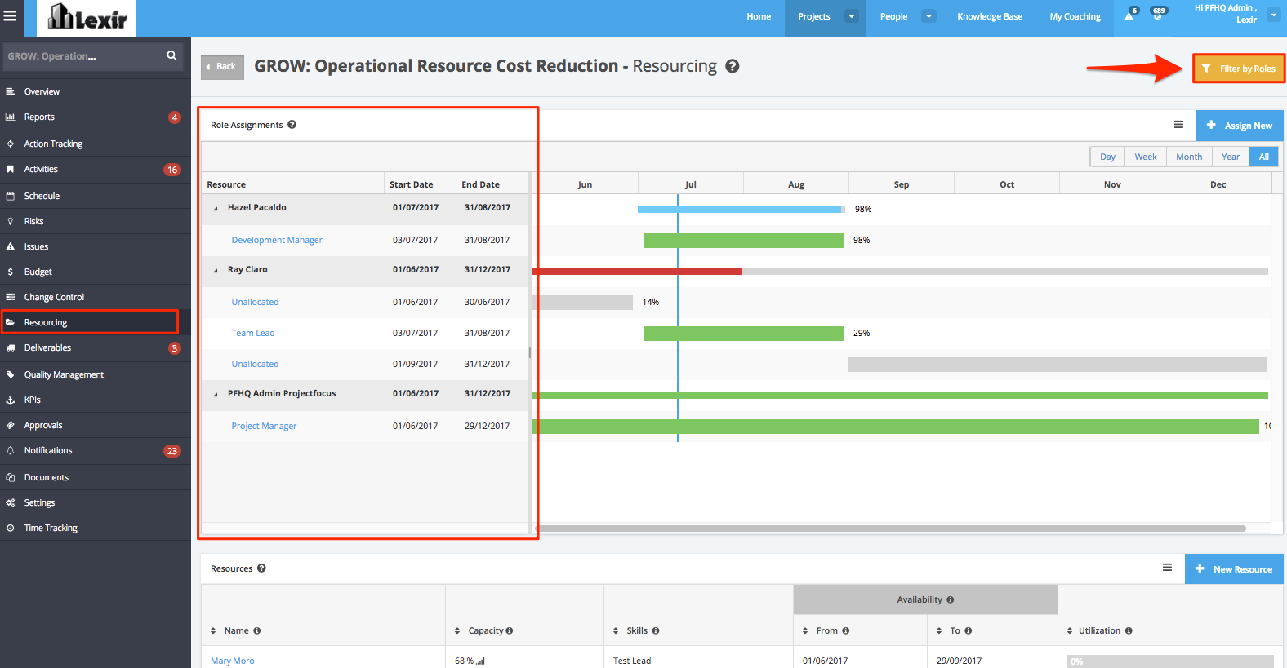Click help icon next to Role Assignments
Viewport: 1287px width, 668px height.
pos(292,125)
